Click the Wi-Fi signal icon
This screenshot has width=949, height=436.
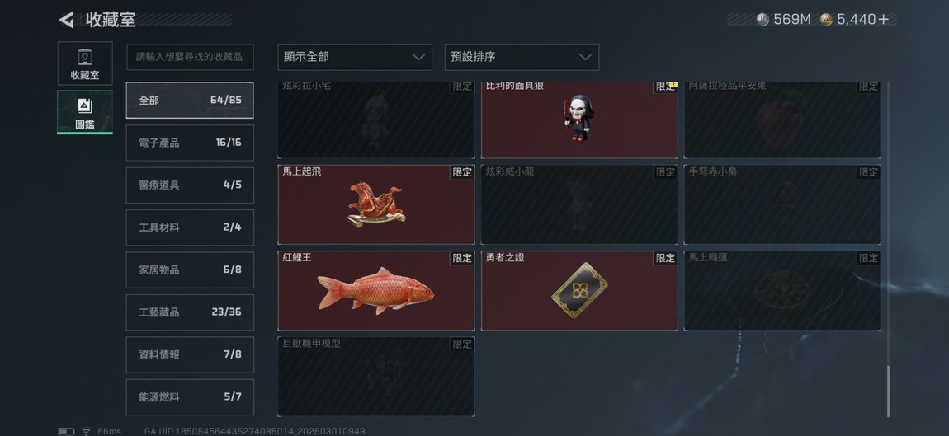tap(87, 431)
